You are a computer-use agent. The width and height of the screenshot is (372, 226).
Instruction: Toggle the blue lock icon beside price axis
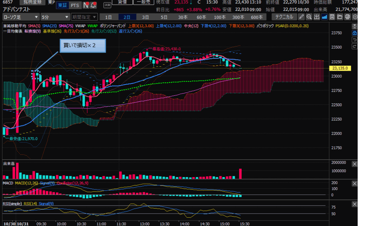(x=355, y=33)
